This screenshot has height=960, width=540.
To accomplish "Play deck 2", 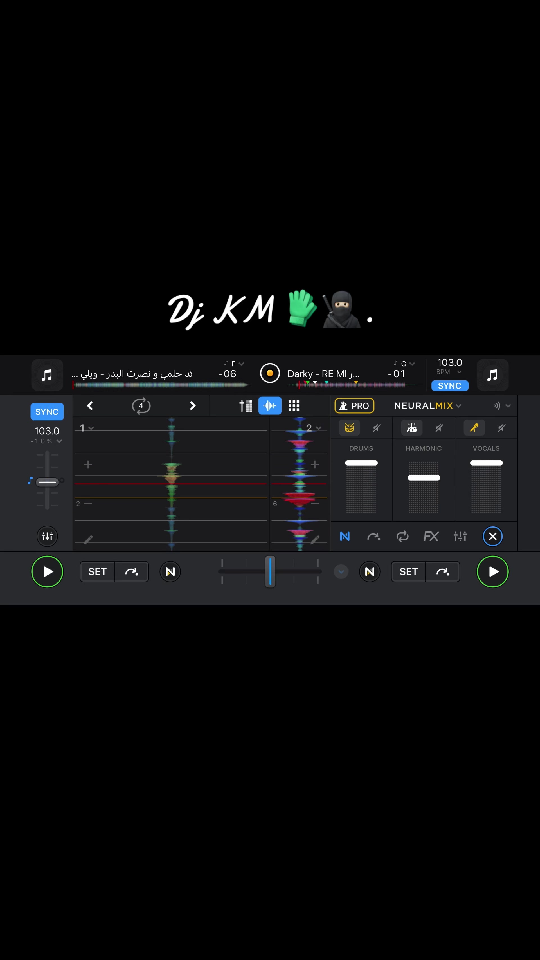I will 492,571.
